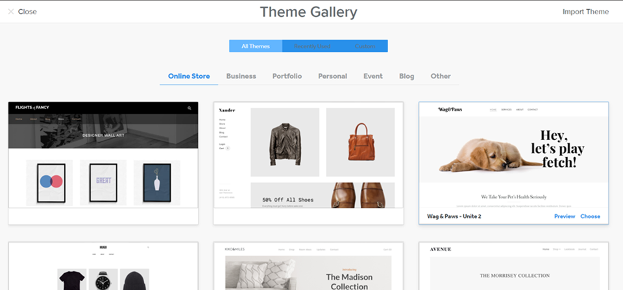This screenshot has width=623, height=290.
Task: Click search icon in Flights of Fancy preview
Action: (189, 108)
